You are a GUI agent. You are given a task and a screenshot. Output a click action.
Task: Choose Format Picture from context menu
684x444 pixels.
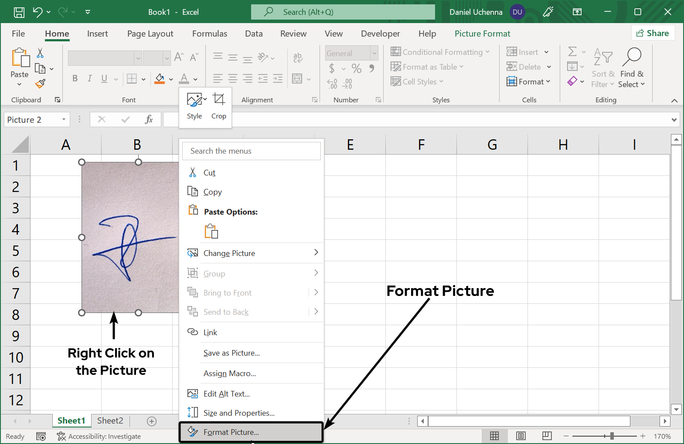point(231,432)
